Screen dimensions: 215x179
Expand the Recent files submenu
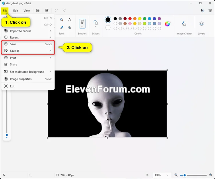(50, 37)
